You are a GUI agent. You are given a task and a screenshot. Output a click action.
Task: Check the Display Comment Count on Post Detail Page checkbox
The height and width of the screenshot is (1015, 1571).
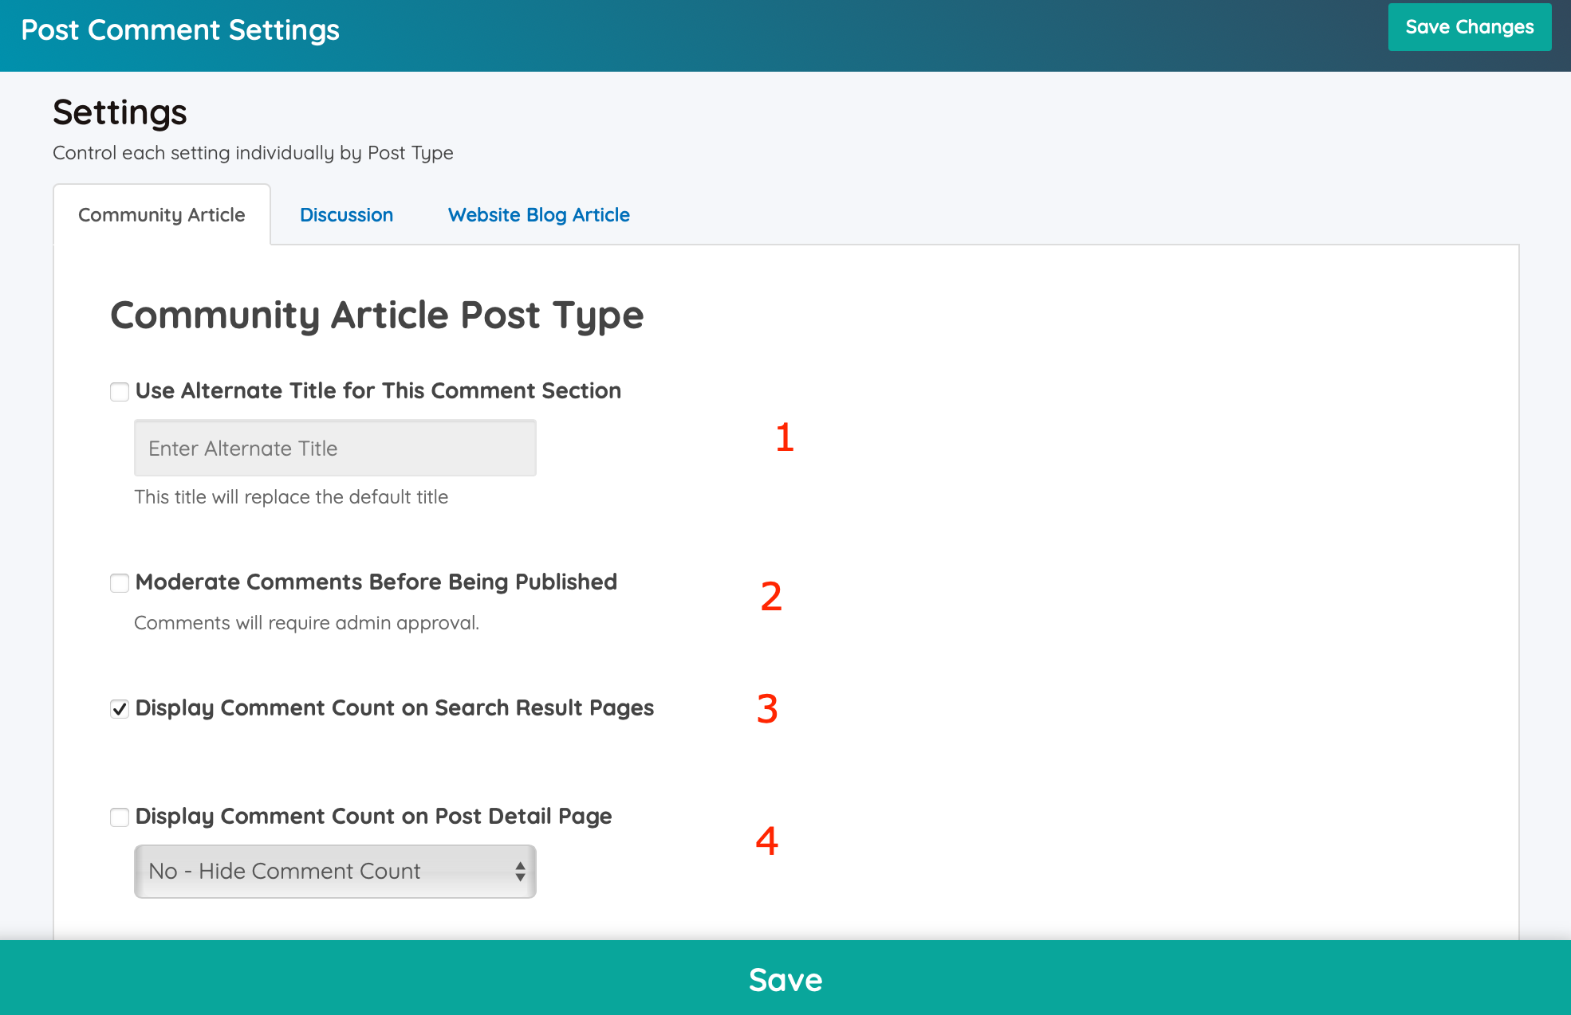pos(120,817)
